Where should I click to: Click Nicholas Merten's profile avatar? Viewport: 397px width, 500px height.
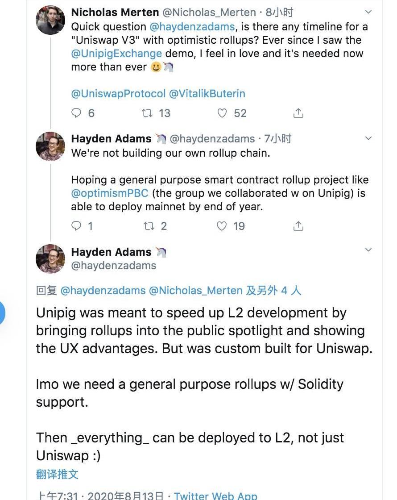coord(50,20)
